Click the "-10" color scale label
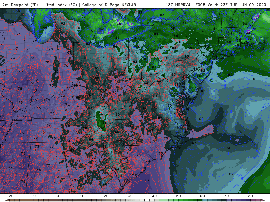 34,196
